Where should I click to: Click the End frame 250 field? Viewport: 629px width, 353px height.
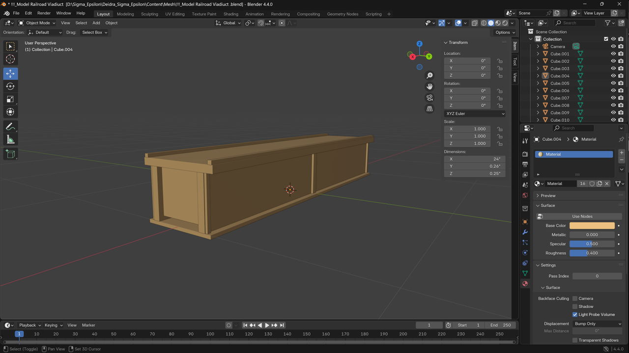pos(500,325)
